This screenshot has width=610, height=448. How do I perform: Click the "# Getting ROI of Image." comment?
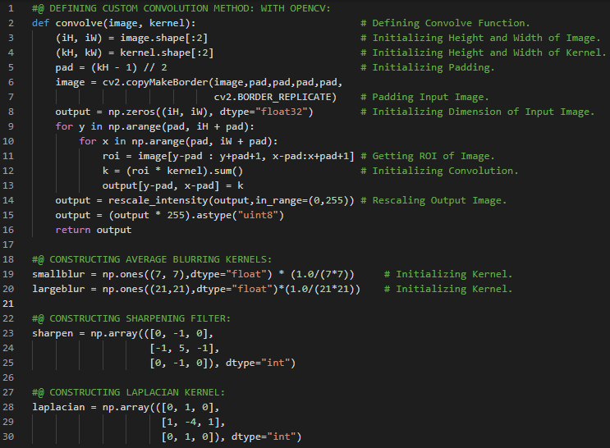pyautogui.click(x=433, y=156)
